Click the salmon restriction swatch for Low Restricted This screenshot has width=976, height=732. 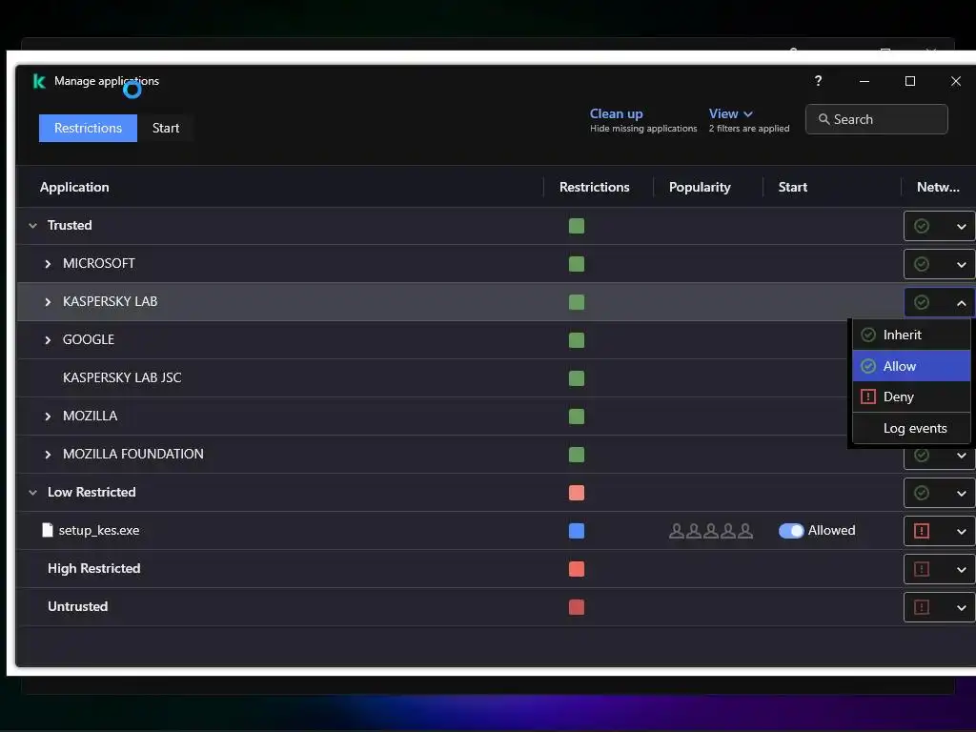[x=577, y=493]
